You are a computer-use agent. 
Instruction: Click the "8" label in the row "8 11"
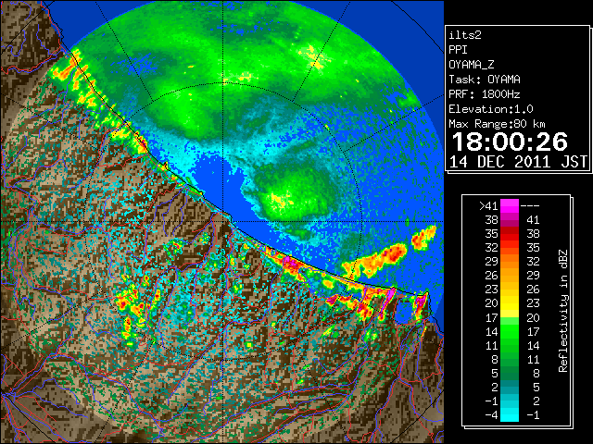tap(495, 360)
